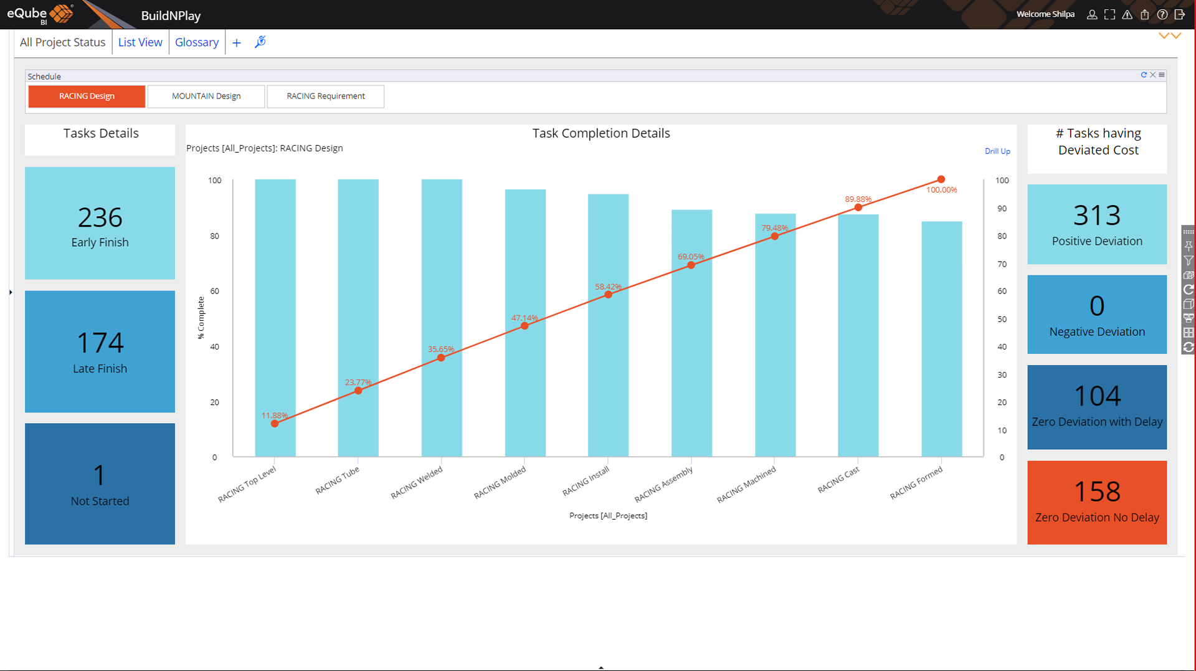This screenshot has height=671, width=1196.
Task: Click 'Projects [All_Projects]: RACING Design' breadcrumb
Action: click(265, 148)
